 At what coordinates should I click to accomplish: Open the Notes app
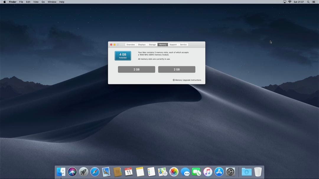[140, 172]
